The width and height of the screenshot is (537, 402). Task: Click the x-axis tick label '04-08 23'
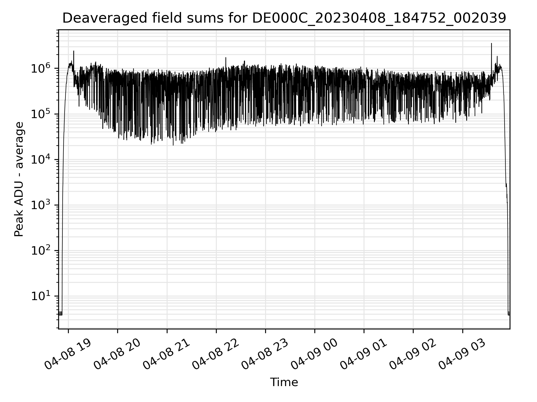pos(265,355)
